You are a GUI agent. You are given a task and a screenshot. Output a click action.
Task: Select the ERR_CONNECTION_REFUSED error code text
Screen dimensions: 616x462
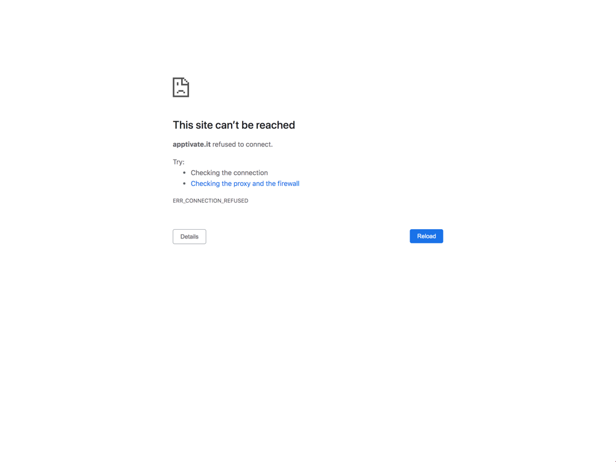click(210, 201)
